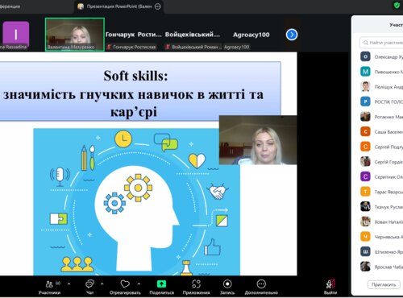Open the Участники participants panel icon

coord(50,284)
